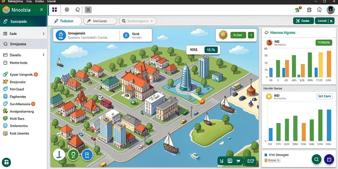Viewport: 338px width, 169px height.
Task: Click the Sot. Com button in lower chart
Action: (324, 96)
